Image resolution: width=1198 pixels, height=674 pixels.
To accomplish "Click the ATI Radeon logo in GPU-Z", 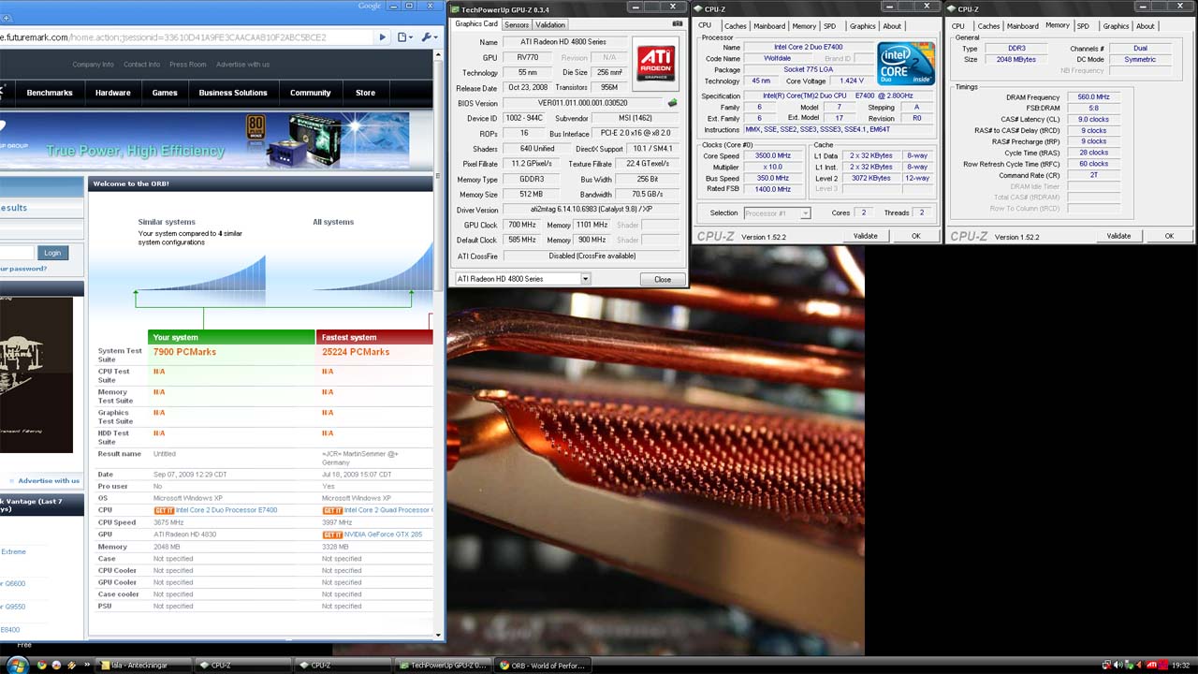I will pyautogui.click(x=656, y=64).
